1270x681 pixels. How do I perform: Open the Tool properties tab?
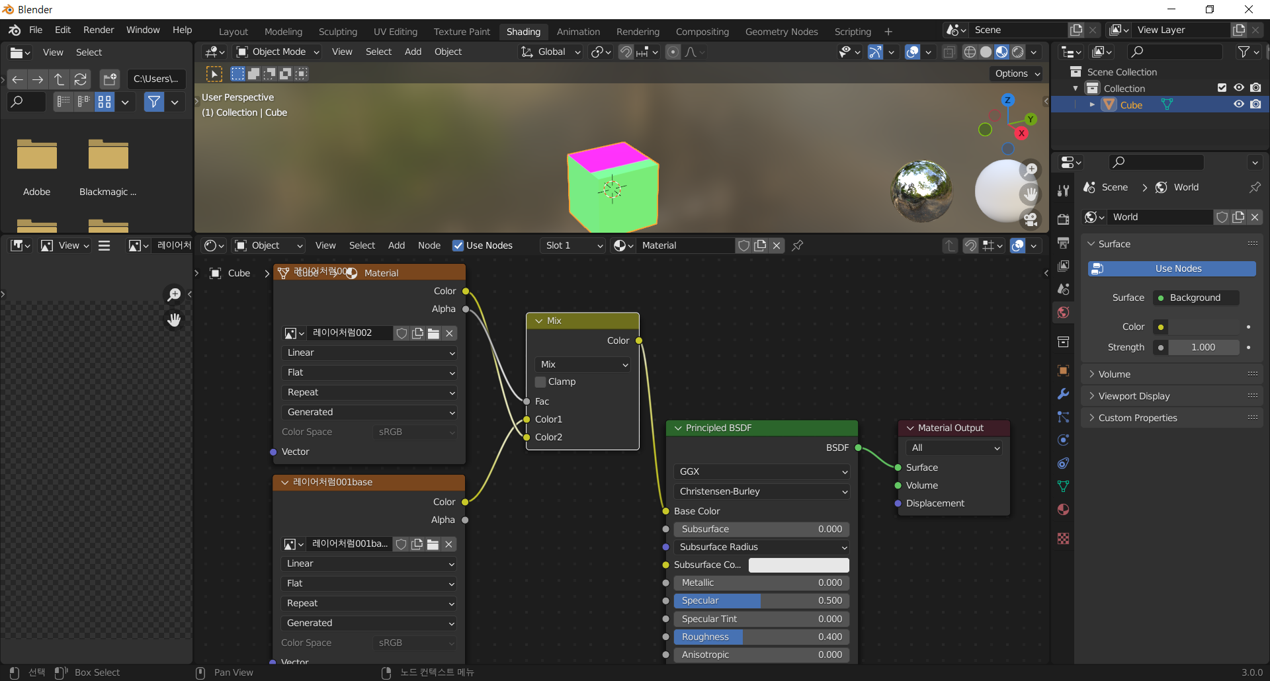click(x=1063, y=191)
